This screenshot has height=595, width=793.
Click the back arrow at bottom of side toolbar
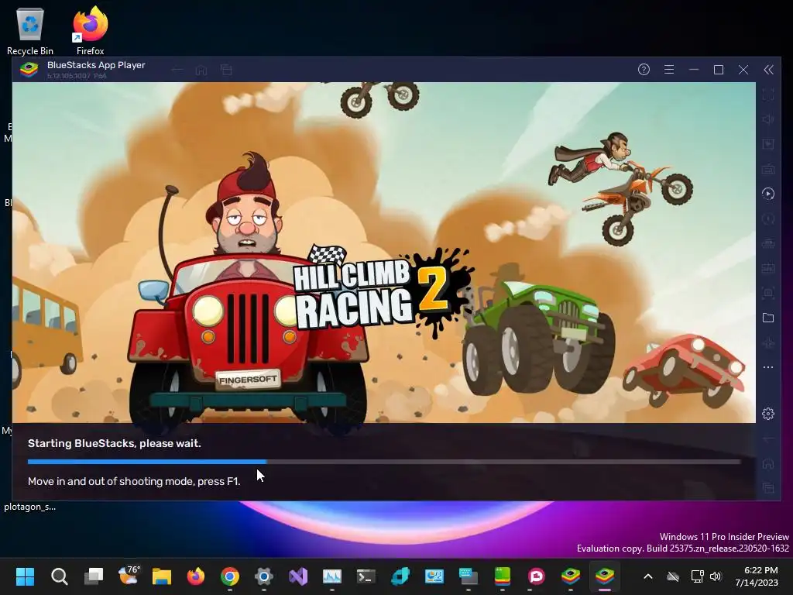[x=768, y=440]
